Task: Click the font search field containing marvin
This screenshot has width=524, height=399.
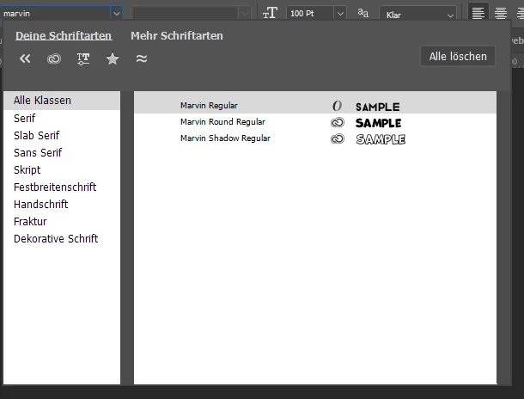Action: [56, 14]
